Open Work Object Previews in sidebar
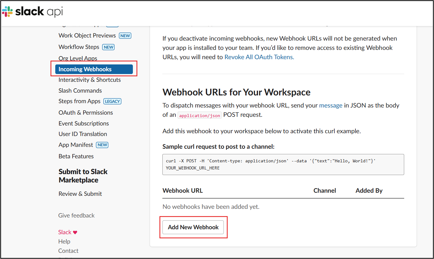 pyautogui.click(x=87, y=36)
